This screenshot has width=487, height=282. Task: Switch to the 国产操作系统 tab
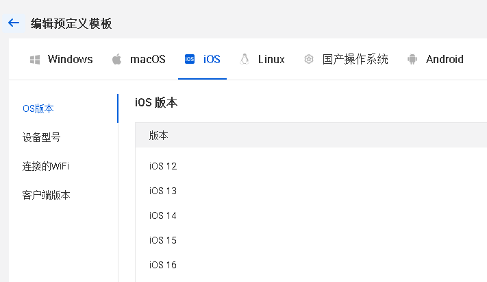point(355,59)
